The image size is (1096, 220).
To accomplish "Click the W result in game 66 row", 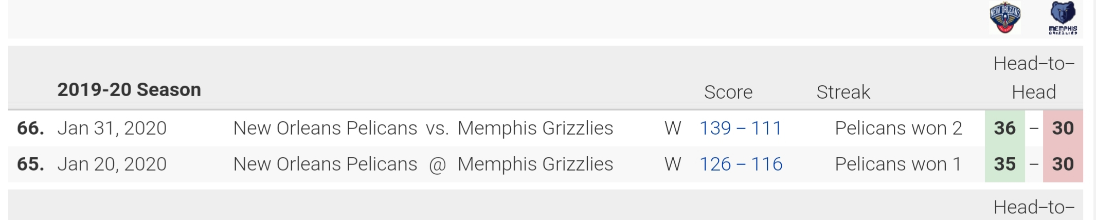I will click(x=673, y=128).
